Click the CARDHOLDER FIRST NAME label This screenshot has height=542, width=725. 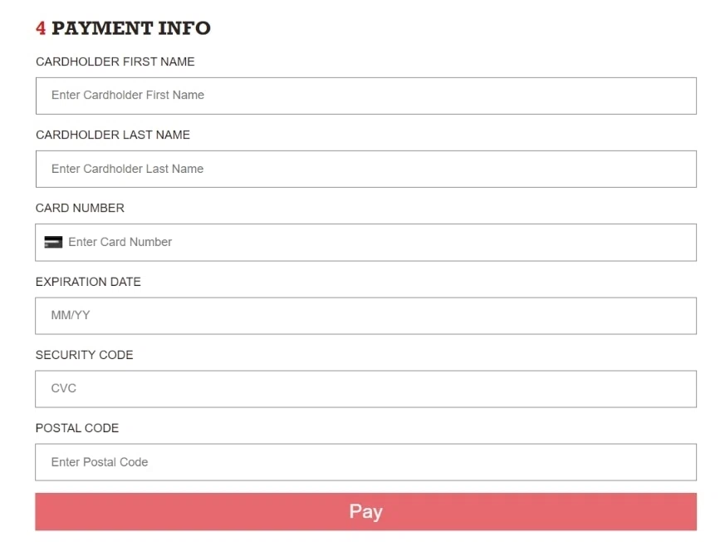(115, 62)
